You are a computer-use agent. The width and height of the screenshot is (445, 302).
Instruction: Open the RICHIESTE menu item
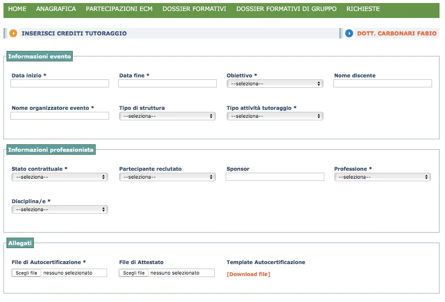coord(363,9)
